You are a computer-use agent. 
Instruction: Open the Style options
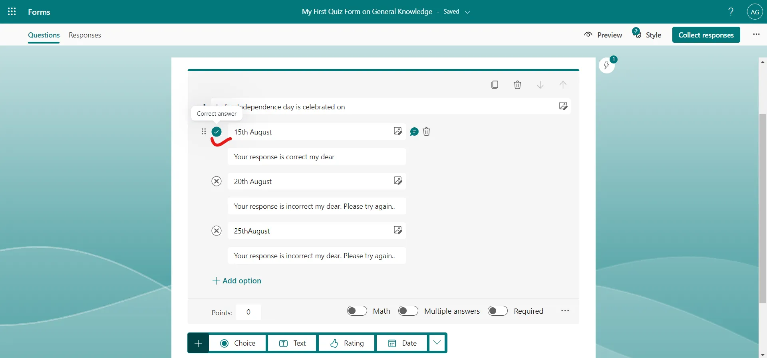click(647, 35)
